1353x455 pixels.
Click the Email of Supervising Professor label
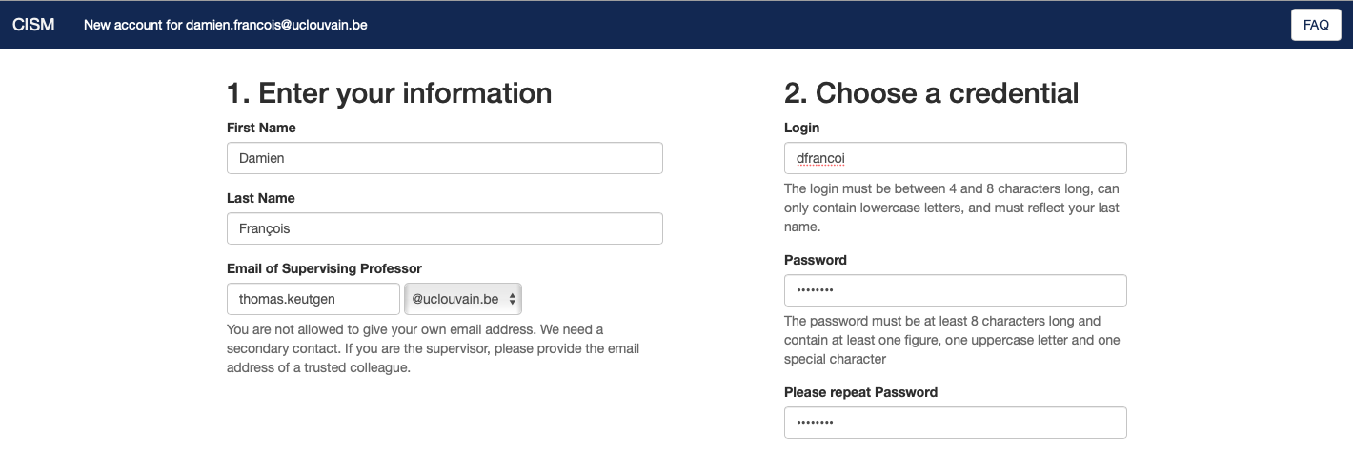(x=324, y=268)
